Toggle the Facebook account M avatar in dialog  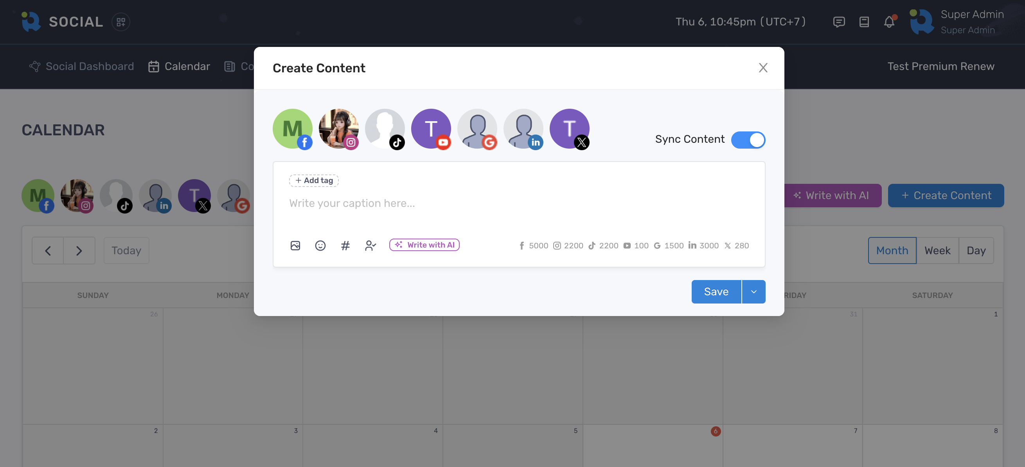pyautogui.click(x=293, y=129)
